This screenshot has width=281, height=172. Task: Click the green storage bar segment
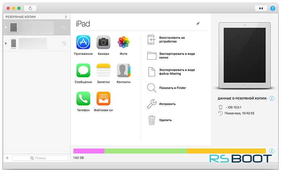(146, 151)
